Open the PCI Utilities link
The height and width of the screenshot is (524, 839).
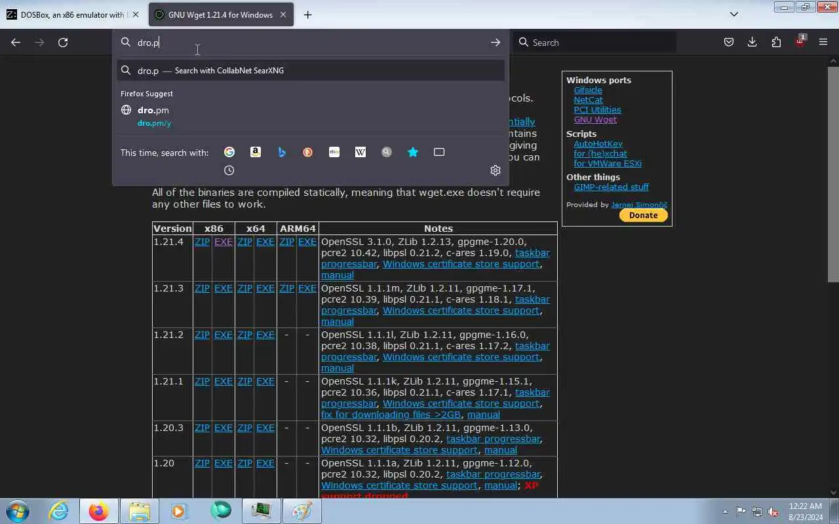point(597,110)
